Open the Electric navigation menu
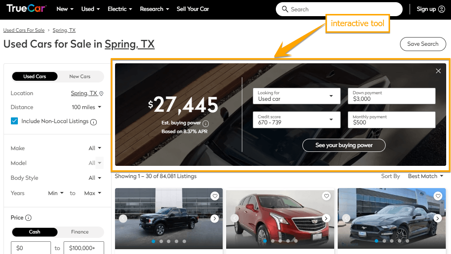Viewport: 451px width, 254px height. point(120,9)
